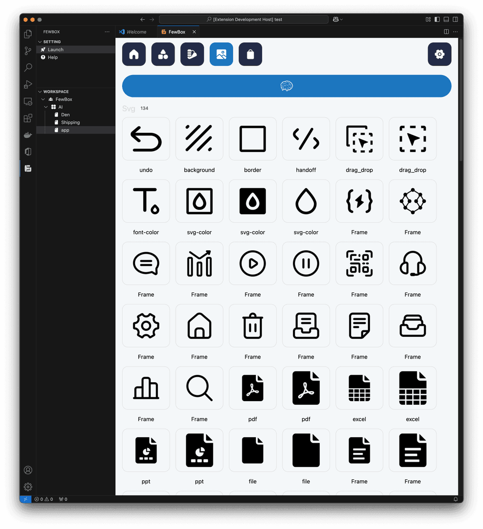Click Launch in the Setting panel
This screenshot has width=483, height=529.
55,50
